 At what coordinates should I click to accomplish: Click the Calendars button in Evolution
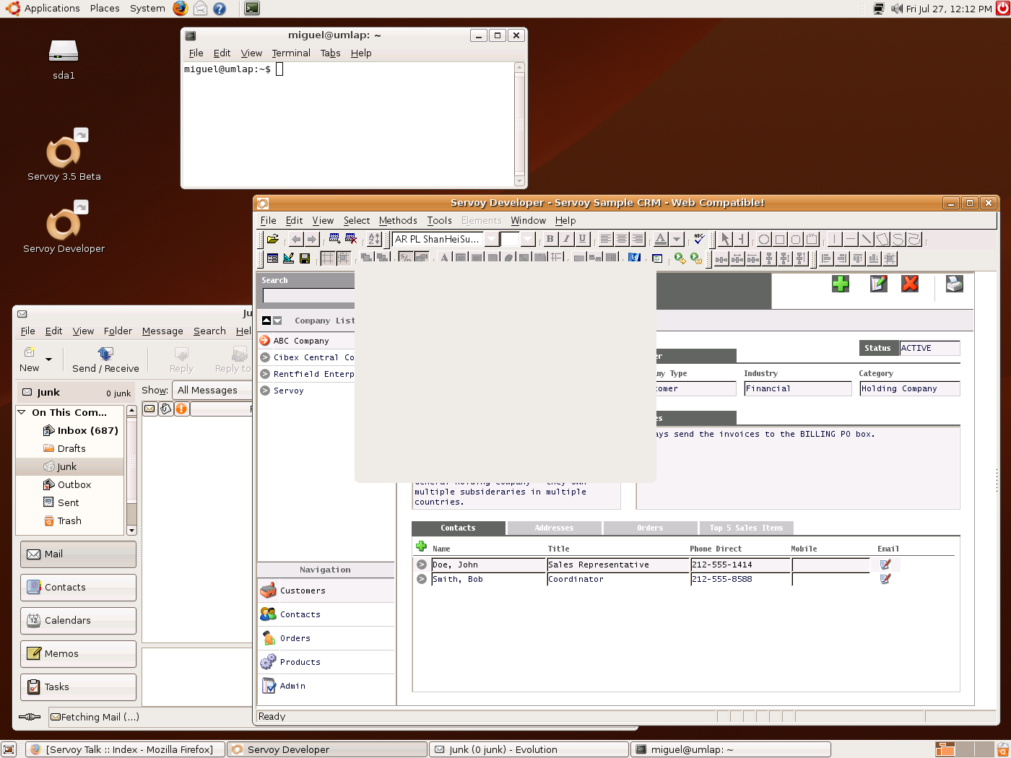coord(78,620)
